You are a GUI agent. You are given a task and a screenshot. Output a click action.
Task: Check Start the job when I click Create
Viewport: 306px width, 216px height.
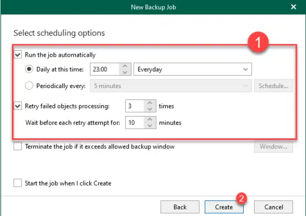18,183
